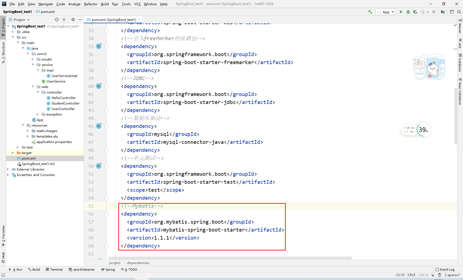
Task: Select SpringBoot_test1.iml file
Action: pyautogui.click(x=38, y=164)
